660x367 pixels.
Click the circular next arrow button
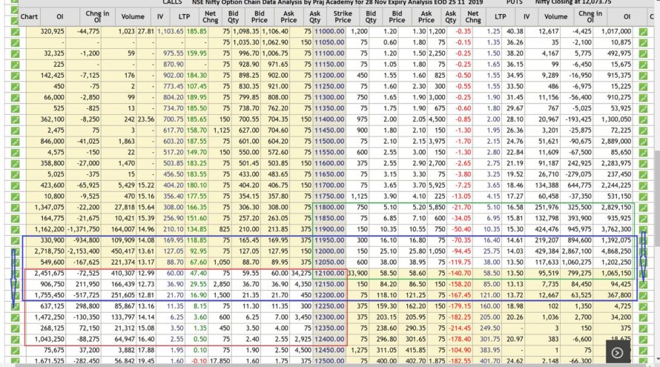pyautogui.click(x=618, y=353)
